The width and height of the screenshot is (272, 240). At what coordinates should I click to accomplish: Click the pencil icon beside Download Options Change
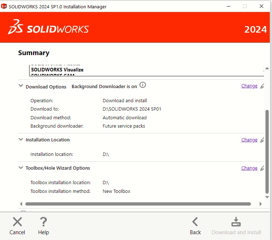pos(262,86)
